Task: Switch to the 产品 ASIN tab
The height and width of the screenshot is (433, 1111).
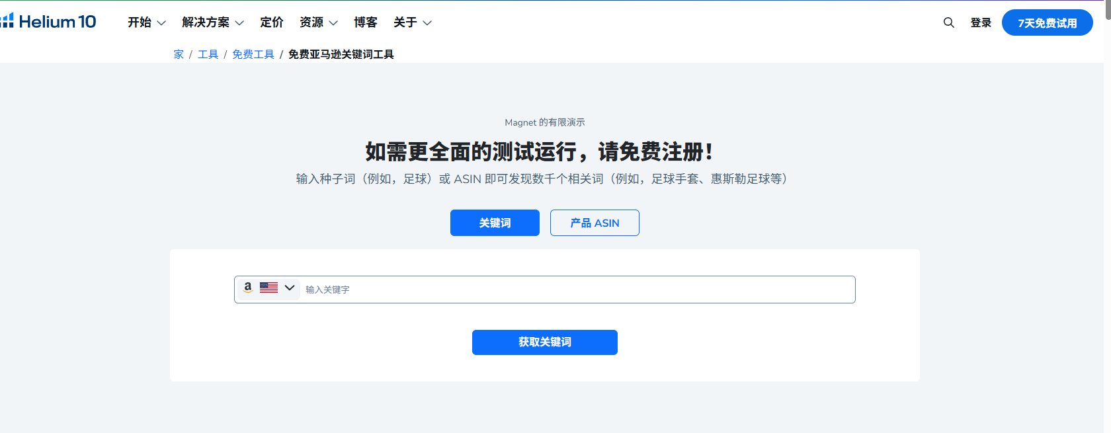Action: coord(595,223)
